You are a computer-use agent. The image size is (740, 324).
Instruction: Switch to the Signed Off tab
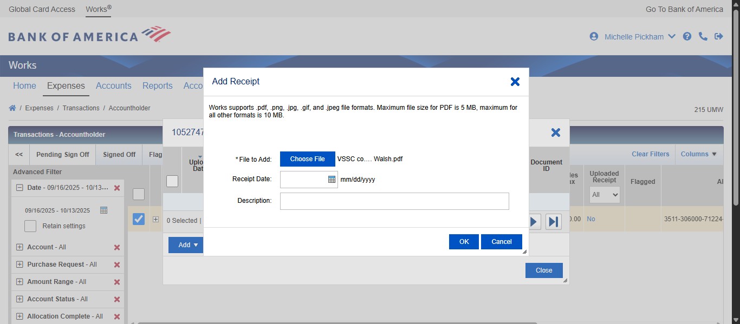click(x=119, y=154)
